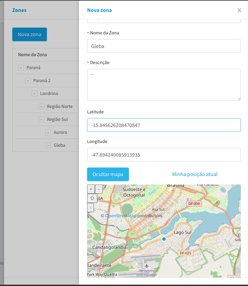Collapse the Paraná 2 tree node

pyautogui.click(x=28, y=81)
